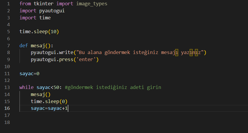Click the def keyword on line 7
Image resolution: width=248 pixels, height=133 pixels.
24,46
